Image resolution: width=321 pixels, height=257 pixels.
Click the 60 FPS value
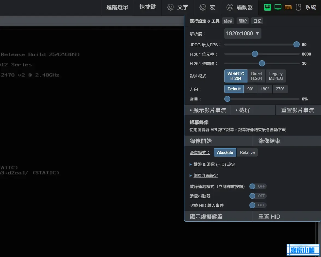pyautogui.click(x=304, y=45)
